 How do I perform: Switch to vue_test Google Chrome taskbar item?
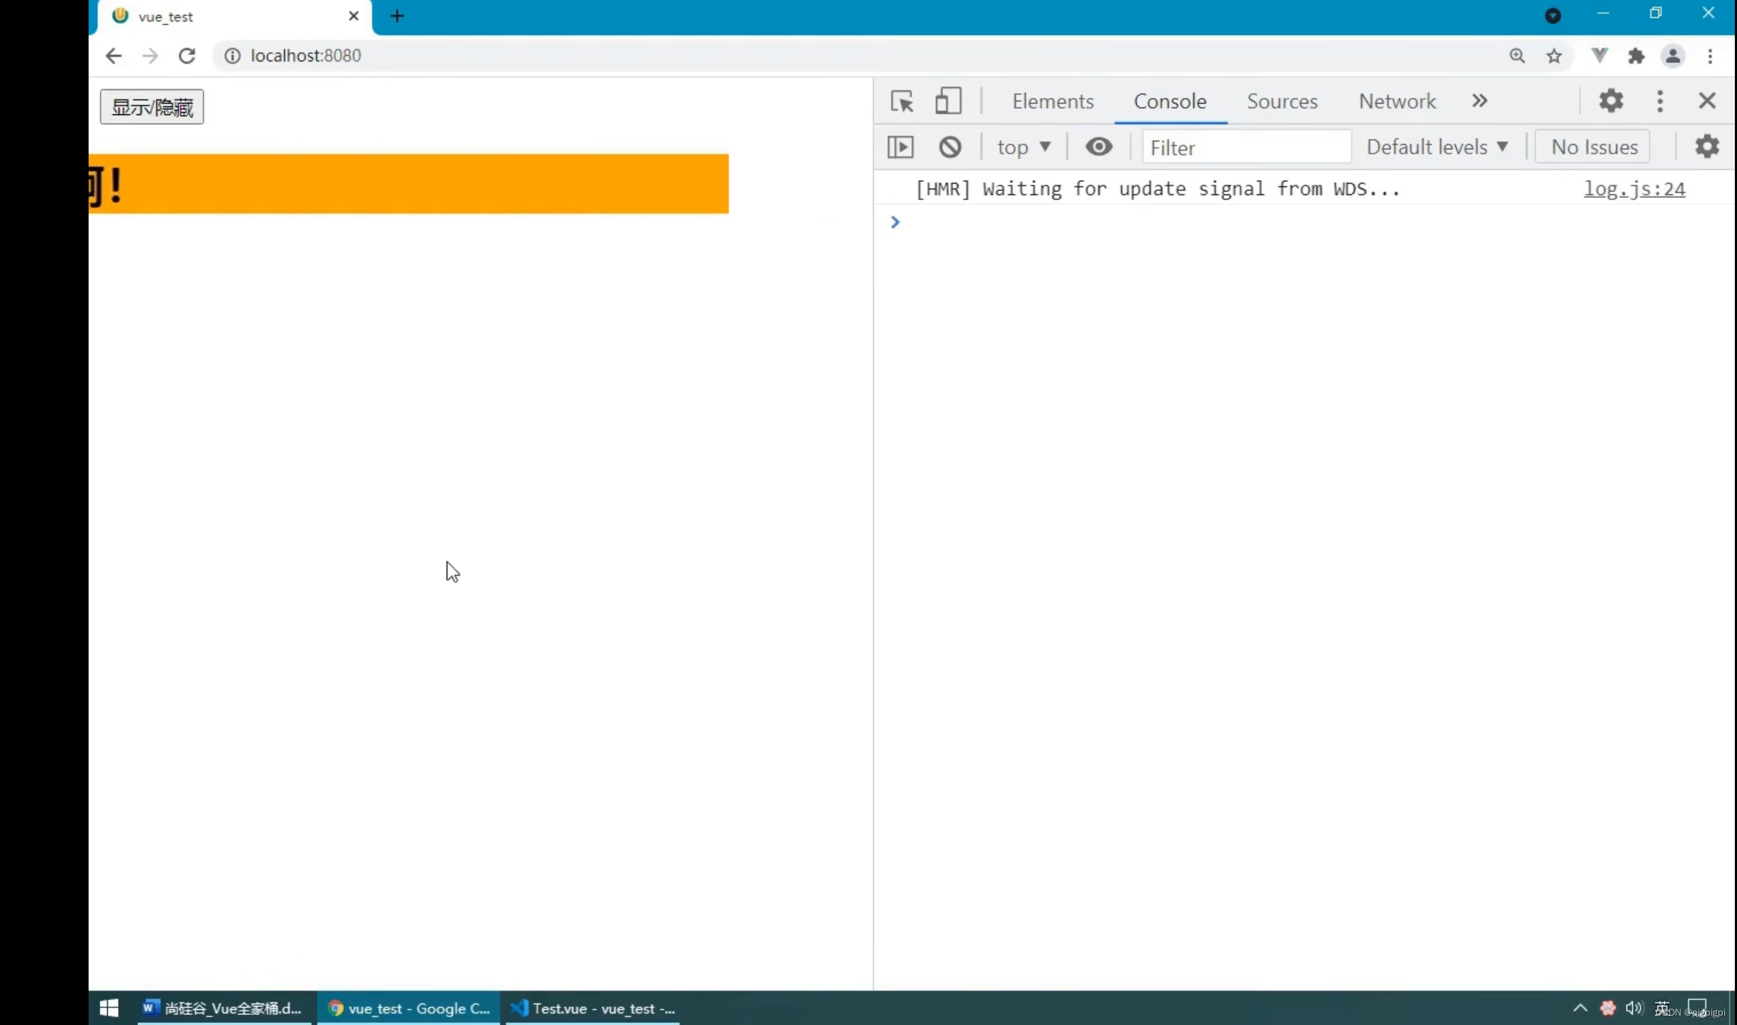click(409, 1008)
